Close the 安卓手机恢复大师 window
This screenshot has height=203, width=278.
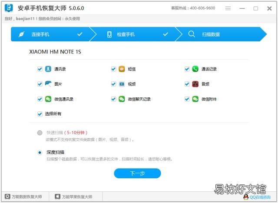[269, 8]
